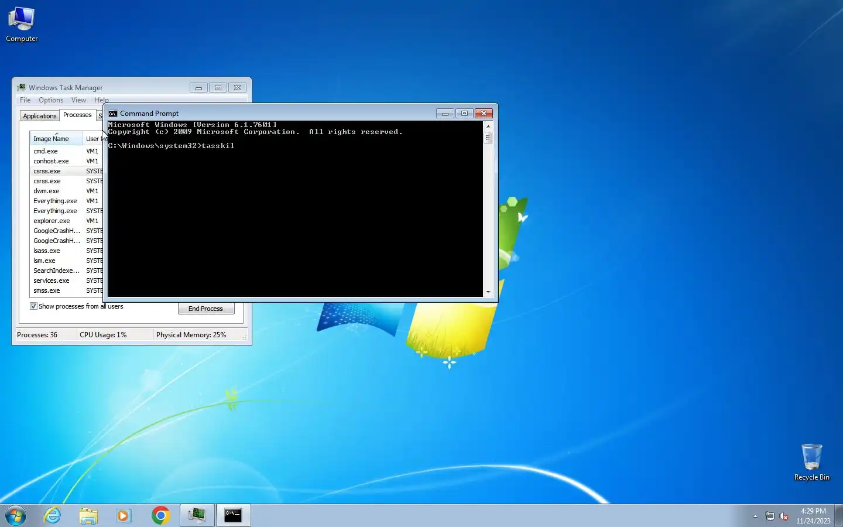
Task: Select SearchIndexer process row
Action: (67, 271)
